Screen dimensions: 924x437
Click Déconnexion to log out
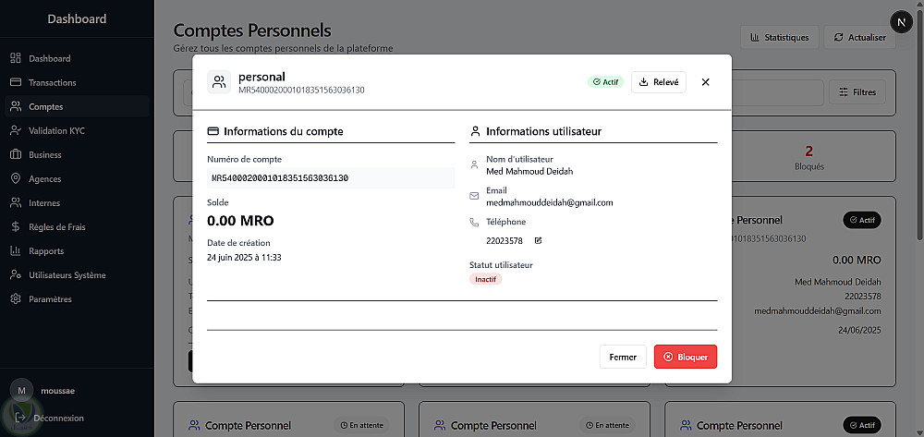[x=57, y=418]
